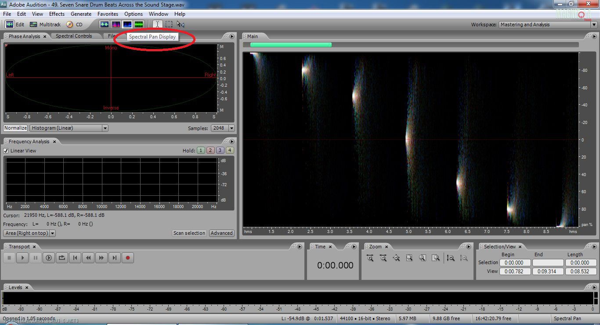Toggle frequency Hold button 1
The image size is (600, 325).
201,151
